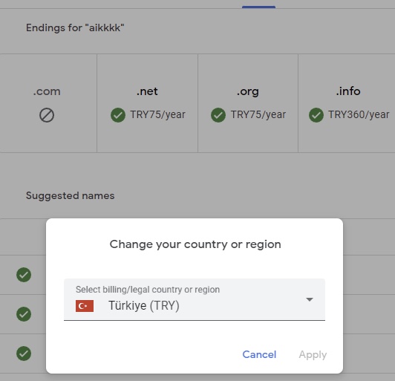This screenshot has height=381, width=395.
Task: Cancel the country change dialog
Action: pos(259,354)
